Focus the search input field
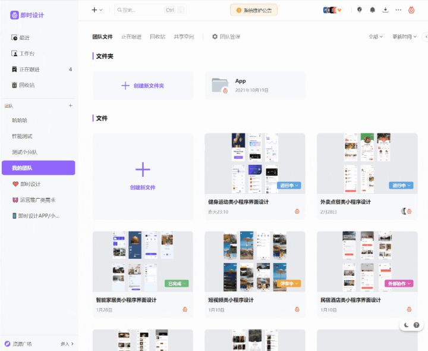The width and height of the screenshot is (428, 351). coord(150,10)
